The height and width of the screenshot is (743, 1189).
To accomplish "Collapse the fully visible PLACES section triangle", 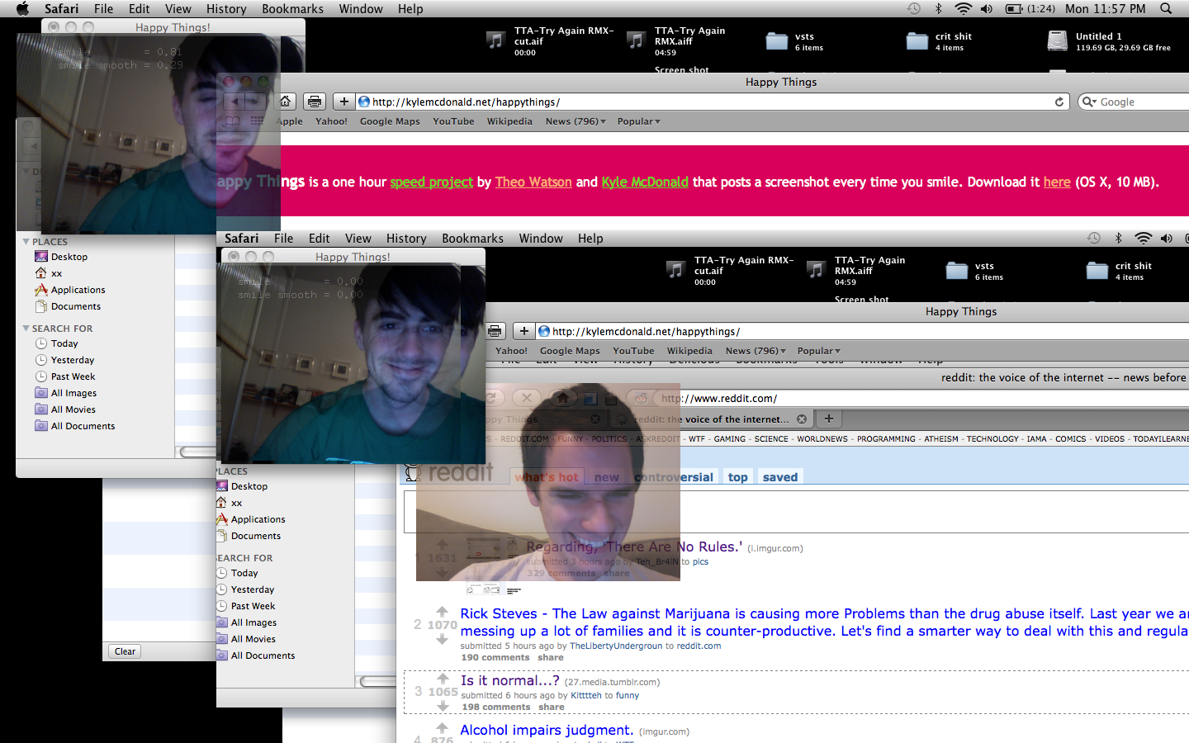I will (x=26, y=242).
